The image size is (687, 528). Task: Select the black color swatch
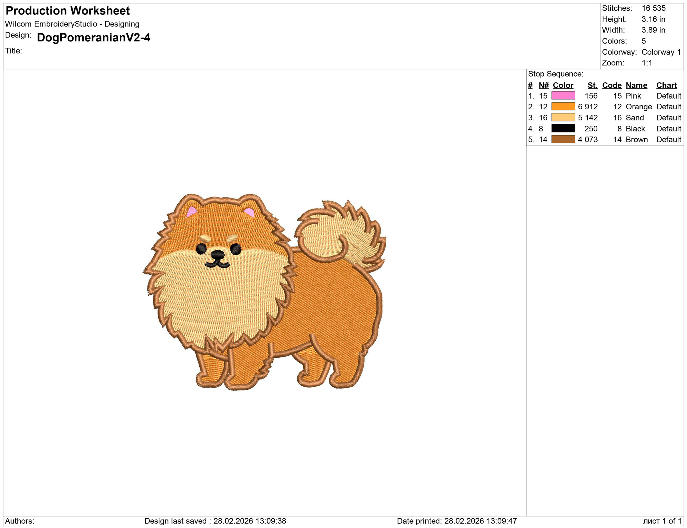(x=563, y=128)
